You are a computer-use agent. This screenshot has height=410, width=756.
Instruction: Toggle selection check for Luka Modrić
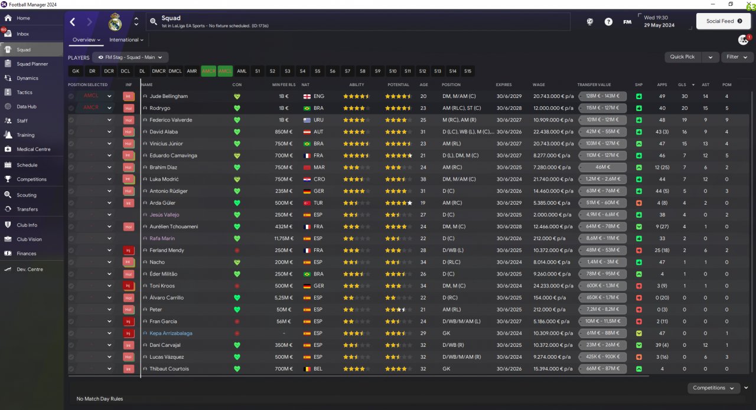click(x=71, y=179)
